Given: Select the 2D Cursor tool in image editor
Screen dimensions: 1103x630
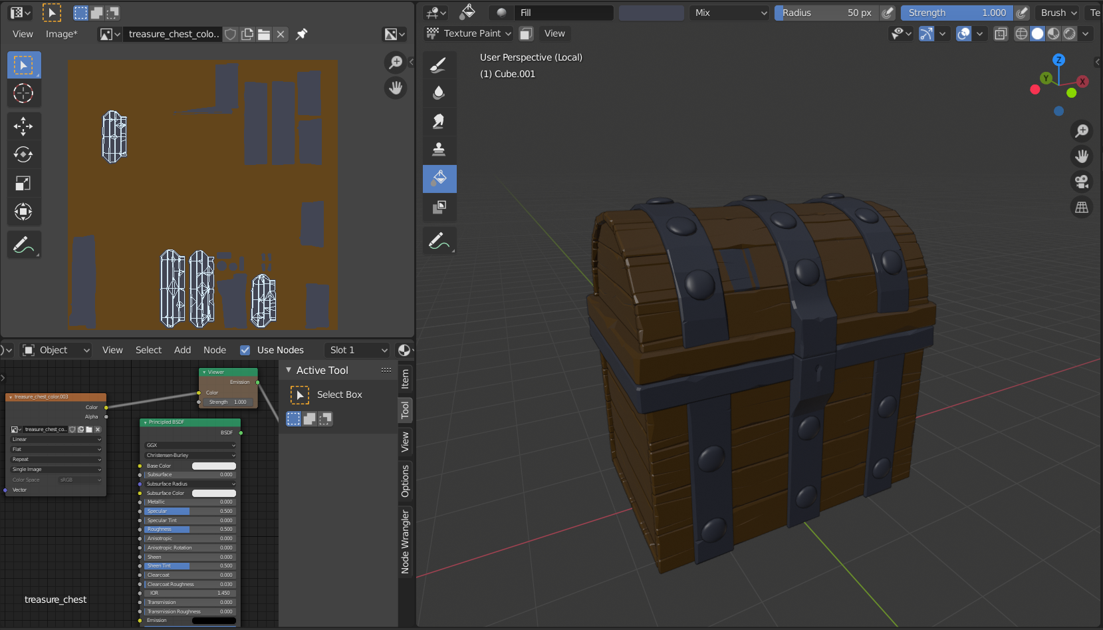Looking at the screenshot, I should click(x=23, y=94).
